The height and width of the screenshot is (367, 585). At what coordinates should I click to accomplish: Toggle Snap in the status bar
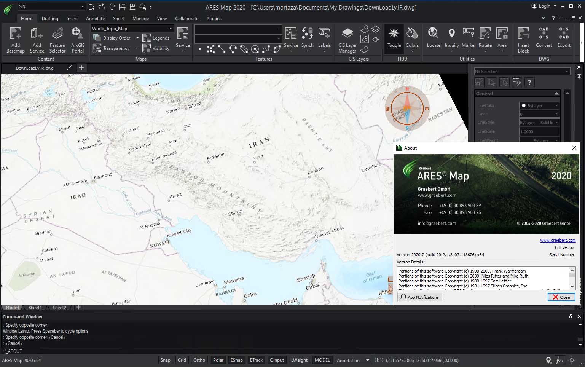[166, 360]
